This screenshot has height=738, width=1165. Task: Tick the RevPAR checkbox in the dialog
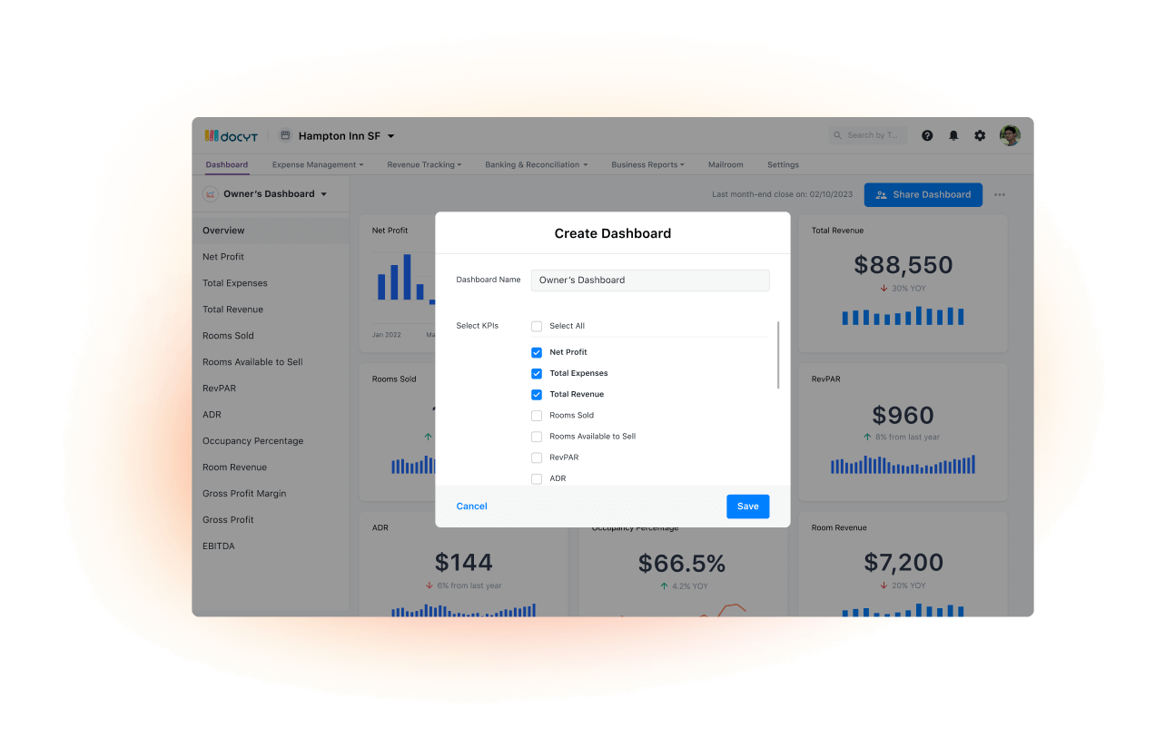tap(537, 458)
